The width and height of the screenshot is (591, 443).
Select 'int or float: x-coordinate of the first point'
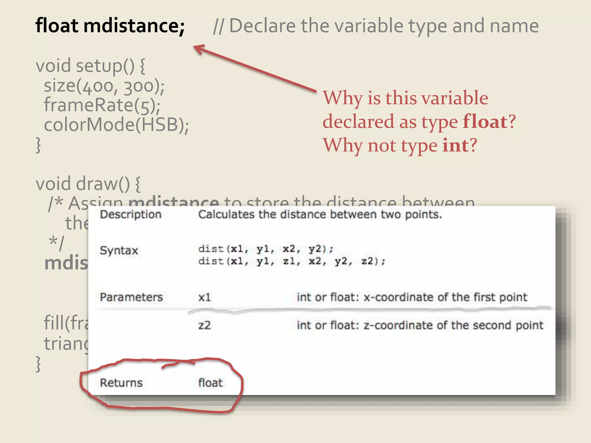412,297
